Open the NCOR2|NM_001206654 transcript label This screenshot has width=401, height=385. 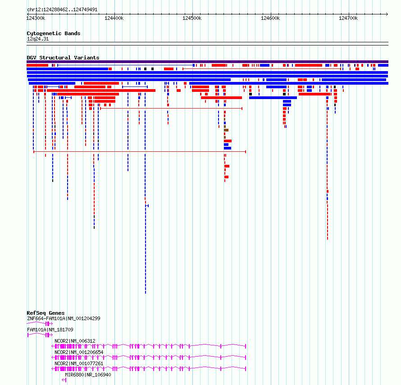click(x=79, y=352)
